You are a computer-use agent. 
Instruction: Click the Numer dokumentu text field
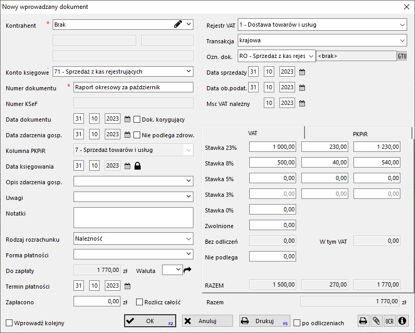click(x=133, y=87)
